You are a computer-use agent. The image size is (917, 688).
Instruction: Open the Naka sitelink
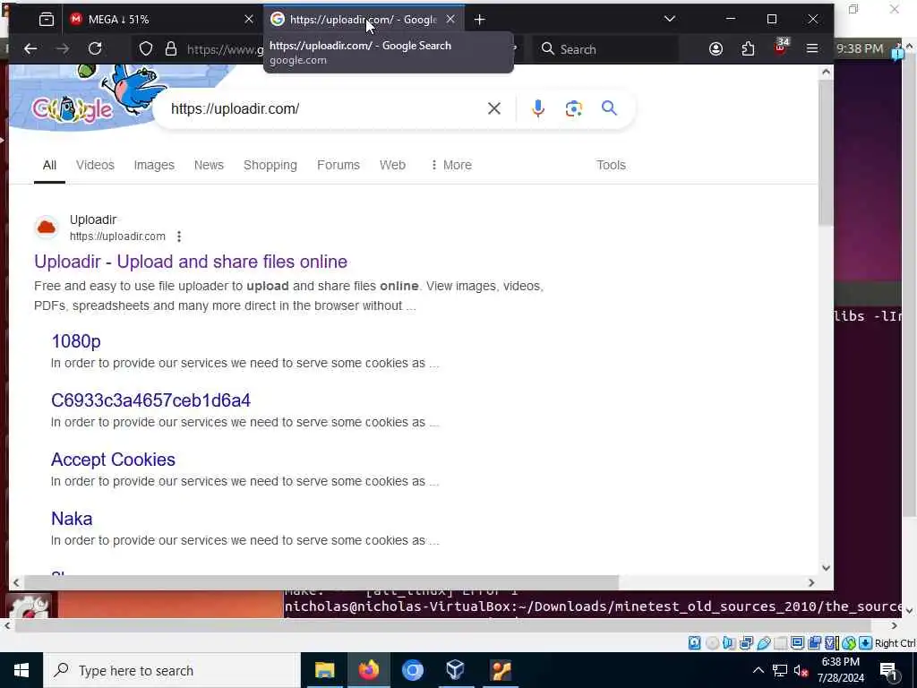(72, 519)
